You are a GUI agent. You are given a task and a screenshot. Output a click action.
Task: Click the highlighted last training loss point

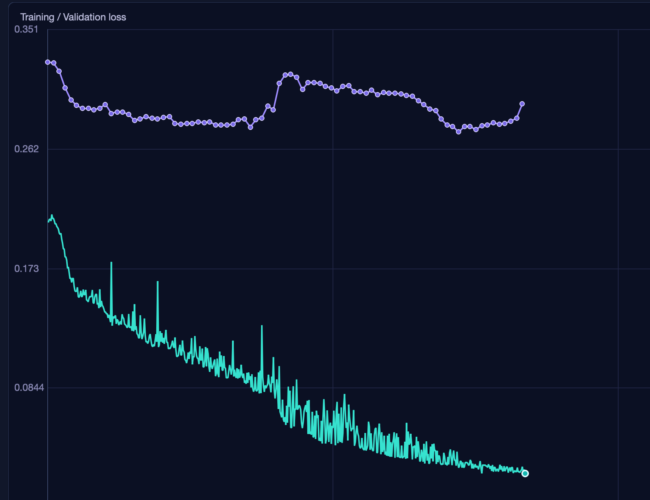coord(525,473)
